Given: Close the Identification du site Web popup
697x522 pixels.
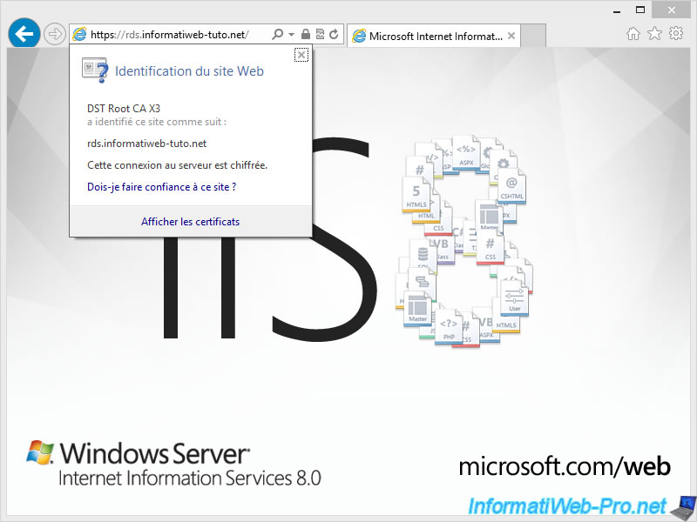Looking at the screenshot, I should 301,55.
